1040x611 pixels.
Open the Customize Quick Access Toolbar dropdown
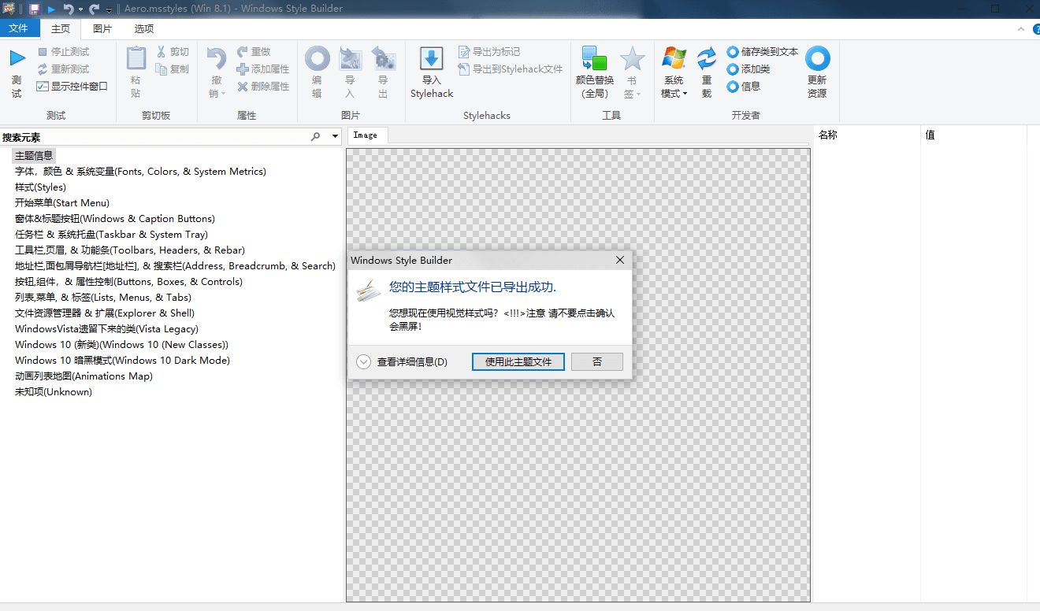tap(109, 9)
